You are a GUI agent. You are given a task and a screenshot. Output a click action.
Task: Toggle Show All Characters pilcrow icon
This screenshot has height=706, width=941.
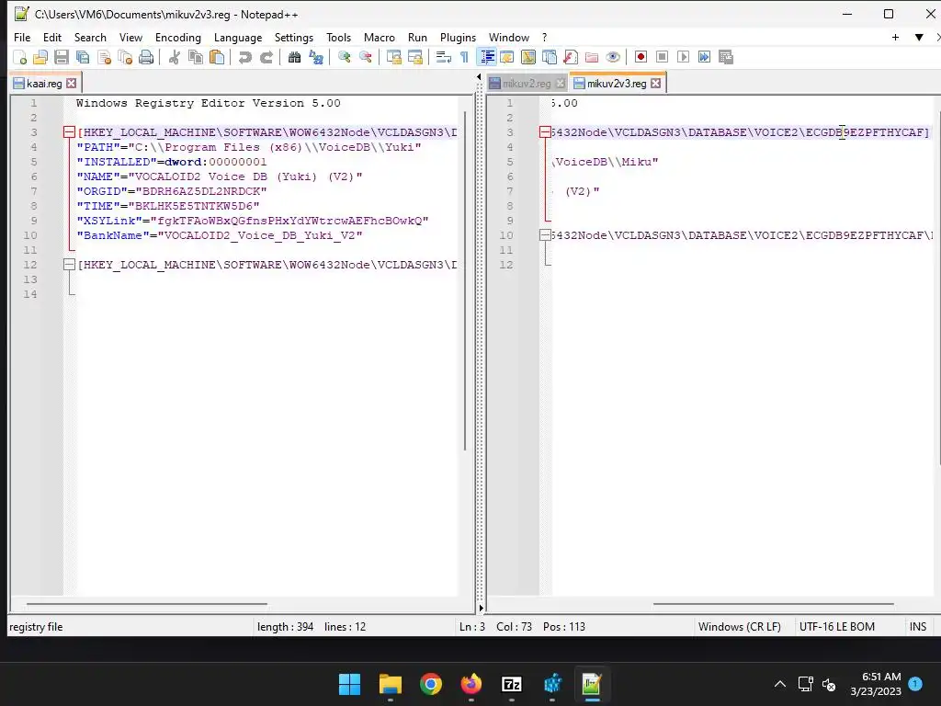(464, 57)
